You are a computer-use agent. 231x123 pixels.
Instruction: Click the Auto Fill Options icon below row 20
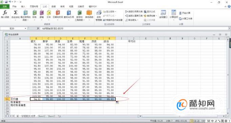(117, 102)
